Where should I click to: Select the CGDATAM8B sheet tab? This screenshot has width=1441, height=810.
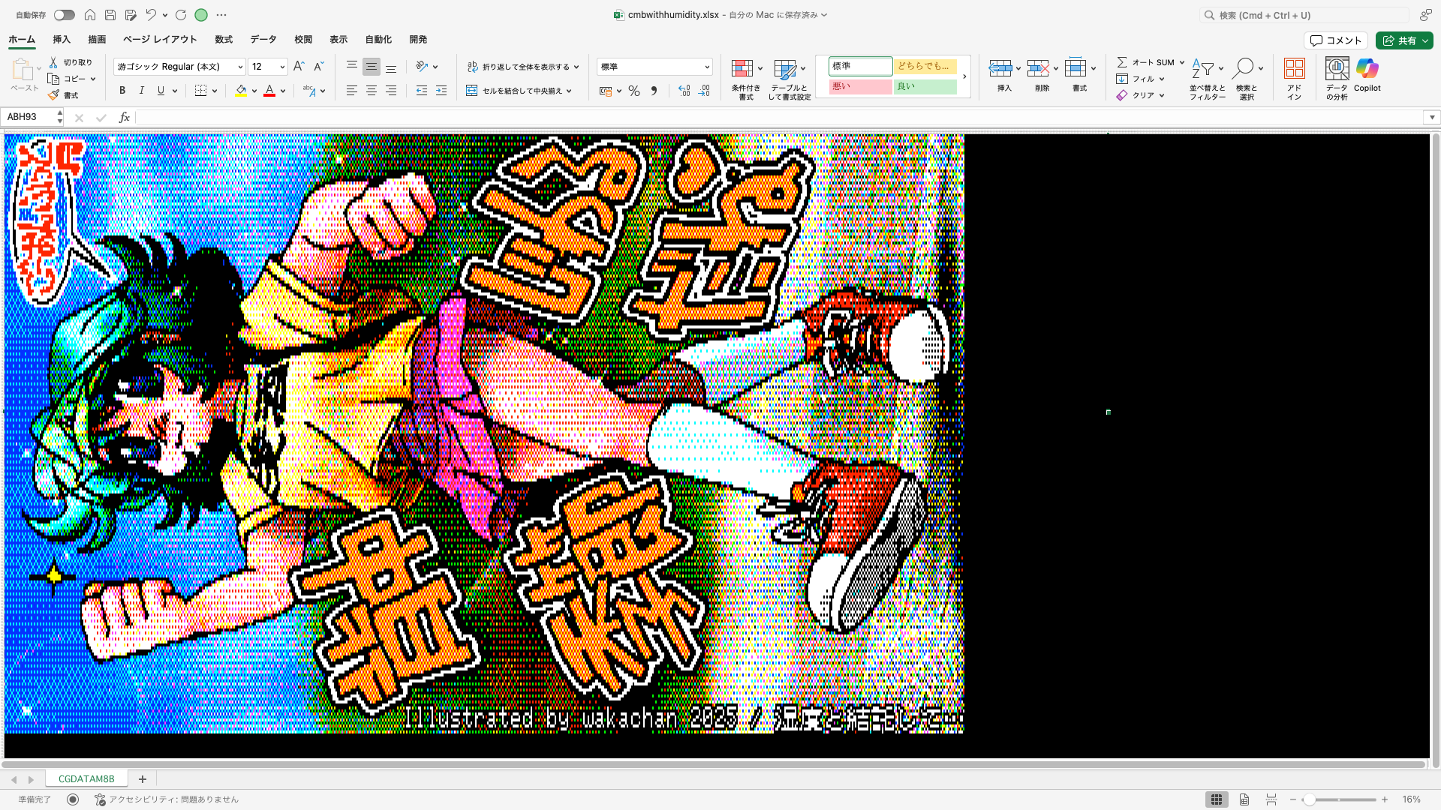pos(86,778)
